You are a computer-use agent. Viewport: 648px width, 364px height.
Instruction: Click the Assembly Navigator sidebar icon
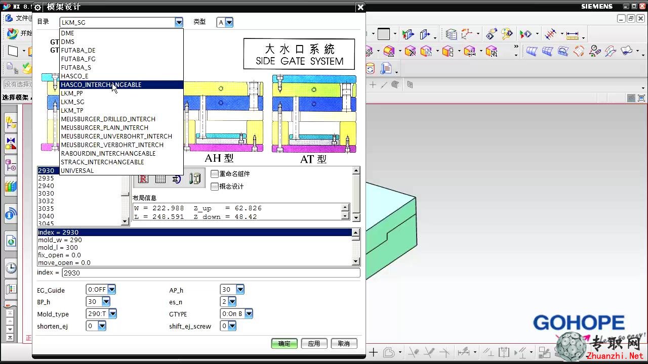coord(11,122)
